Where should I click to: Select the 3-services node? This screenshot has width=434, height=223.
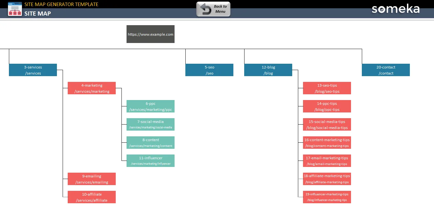click(33, 70)
